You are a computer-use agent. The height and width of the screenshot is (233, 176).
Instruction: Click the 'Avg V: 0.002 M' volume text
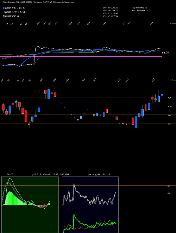[x=139, y=8]
